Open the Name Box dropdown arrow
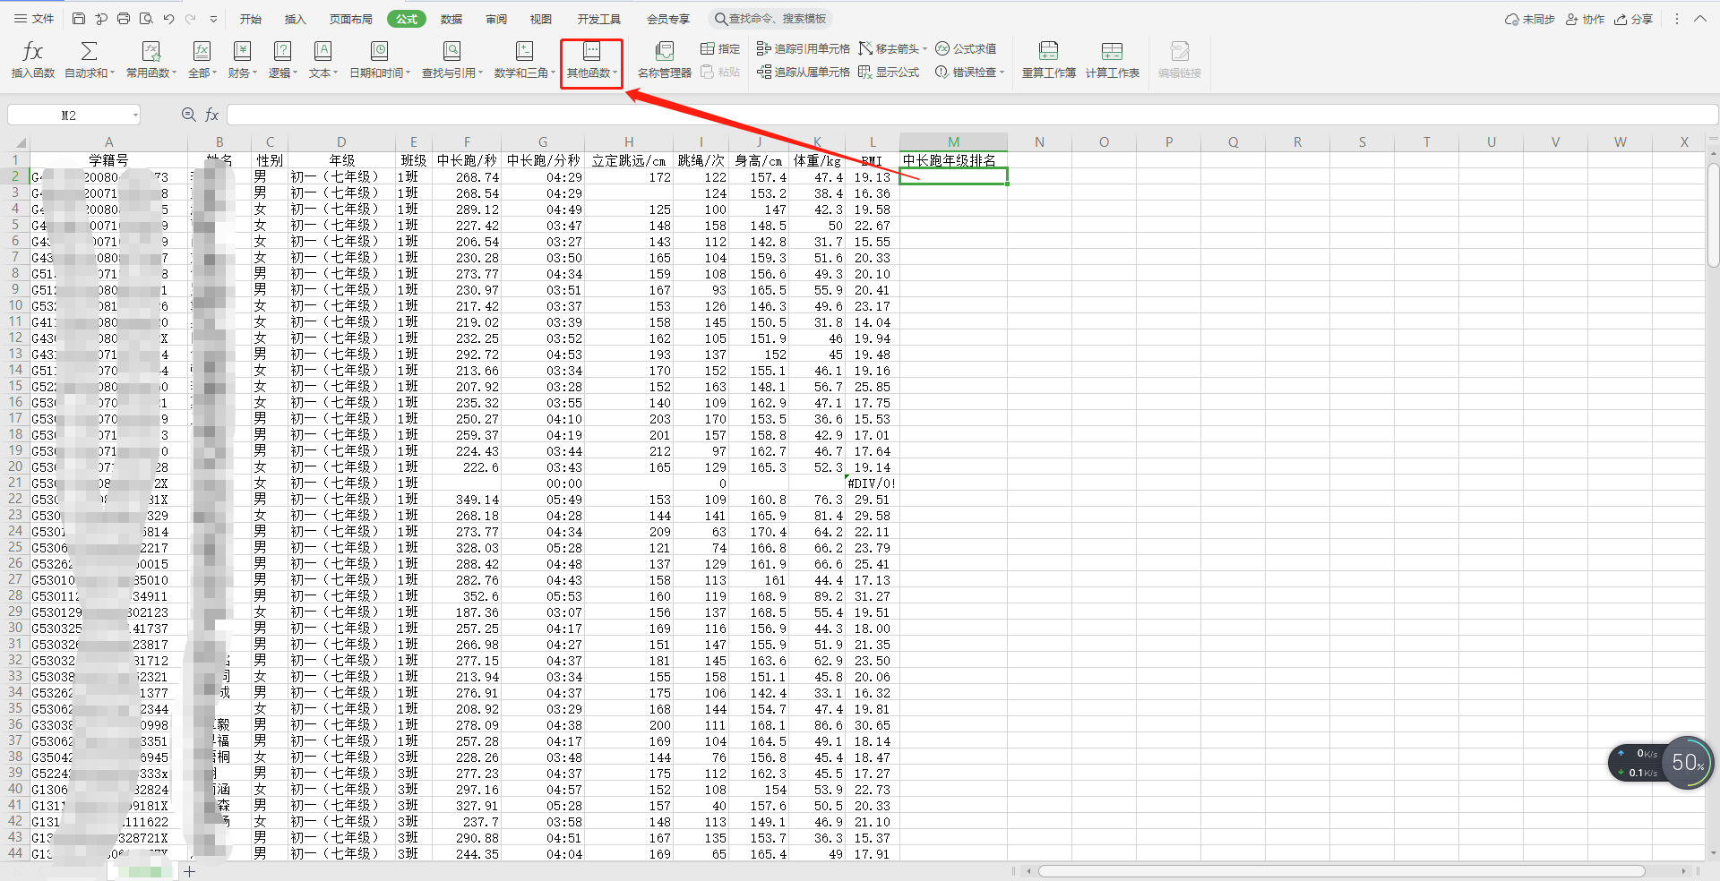1720x881 pixels. (x=135, y=115)
